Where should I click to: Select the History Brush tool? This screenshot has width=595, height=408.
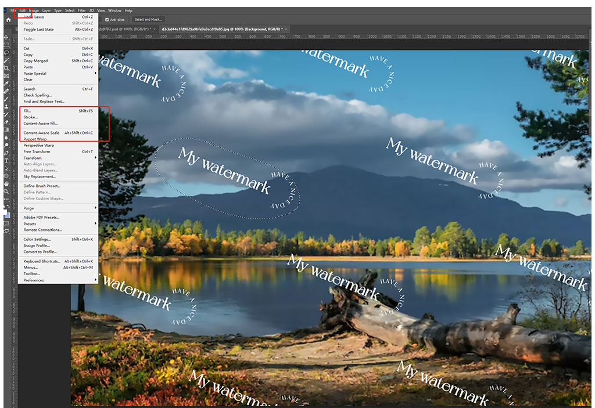point(6,114)
